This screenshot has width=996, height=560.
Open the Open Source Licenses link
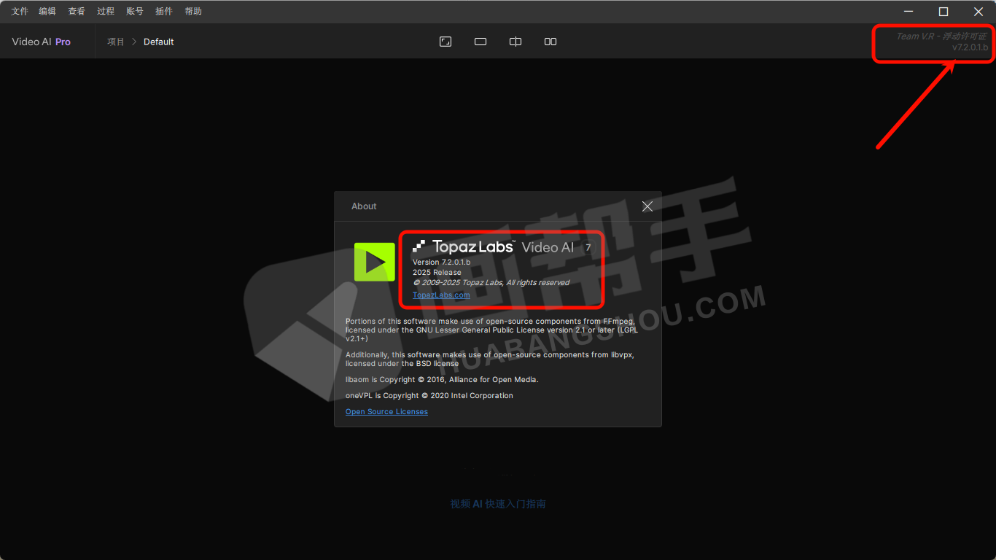[386, 412]
